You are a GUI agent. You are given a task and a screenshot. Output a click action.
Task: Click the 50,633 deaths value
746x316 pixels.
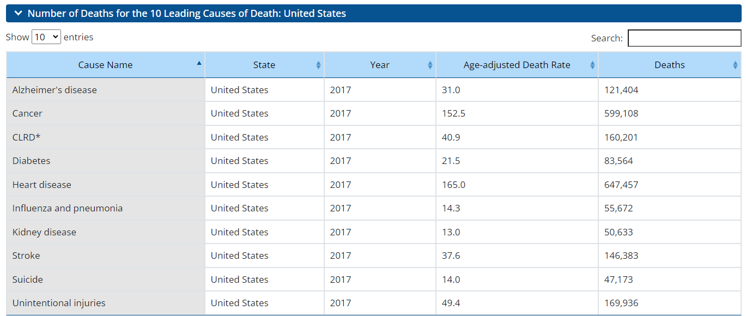click(618, 232)
